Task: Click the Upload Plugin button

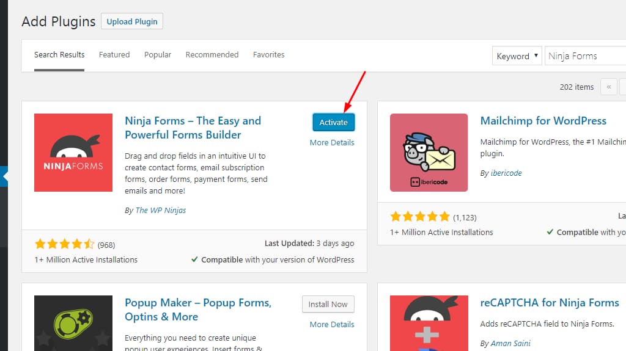Action: pyautogui.click(x=132, y=21)
